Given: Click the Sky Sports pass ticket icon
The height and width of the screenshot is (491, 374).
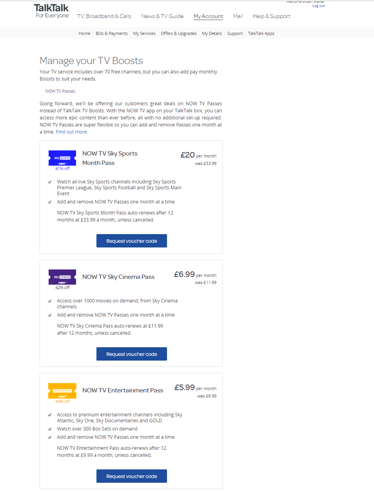Looking at the screenshot, I should pos(62,158).
